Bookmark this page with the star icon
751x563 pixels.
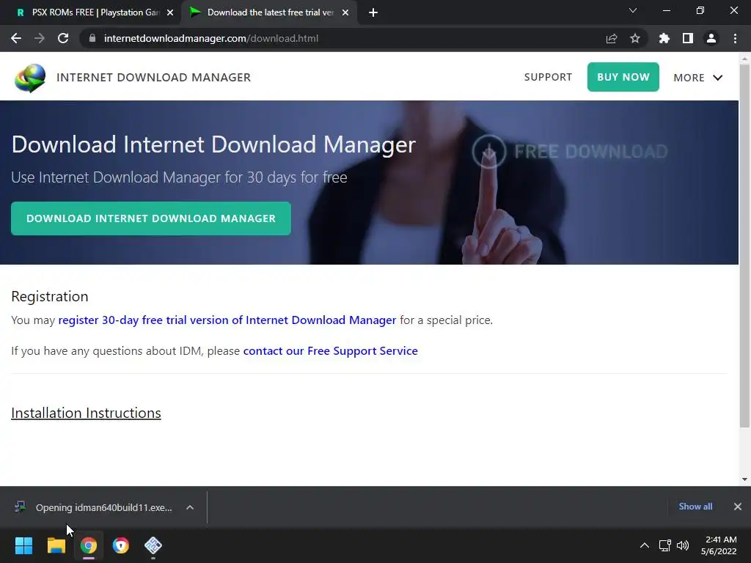coord(635,38)
